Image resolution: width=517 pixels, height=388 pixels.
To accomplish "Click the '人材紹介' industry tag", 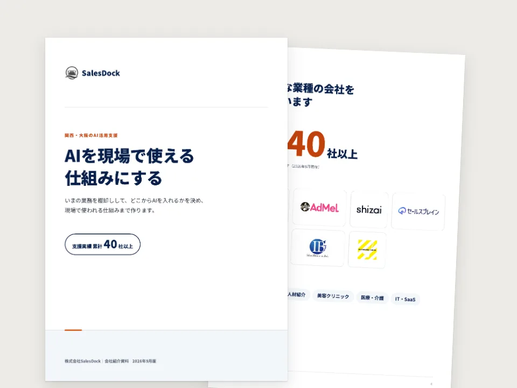I will 298,294.
